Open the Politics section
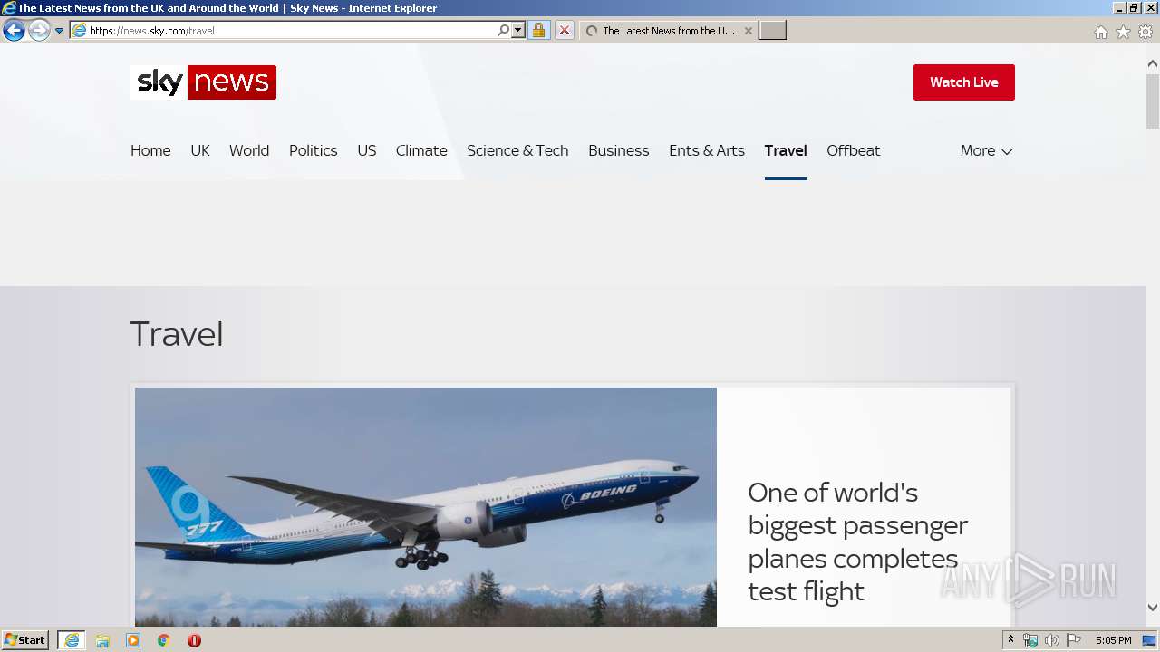The height and width of the screenshot is (652, 1160). [314, 150]
